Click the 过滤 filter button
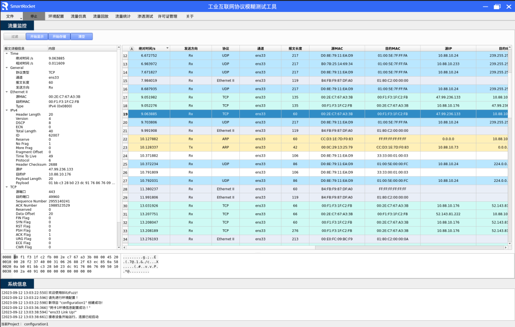 pos(15,37)
